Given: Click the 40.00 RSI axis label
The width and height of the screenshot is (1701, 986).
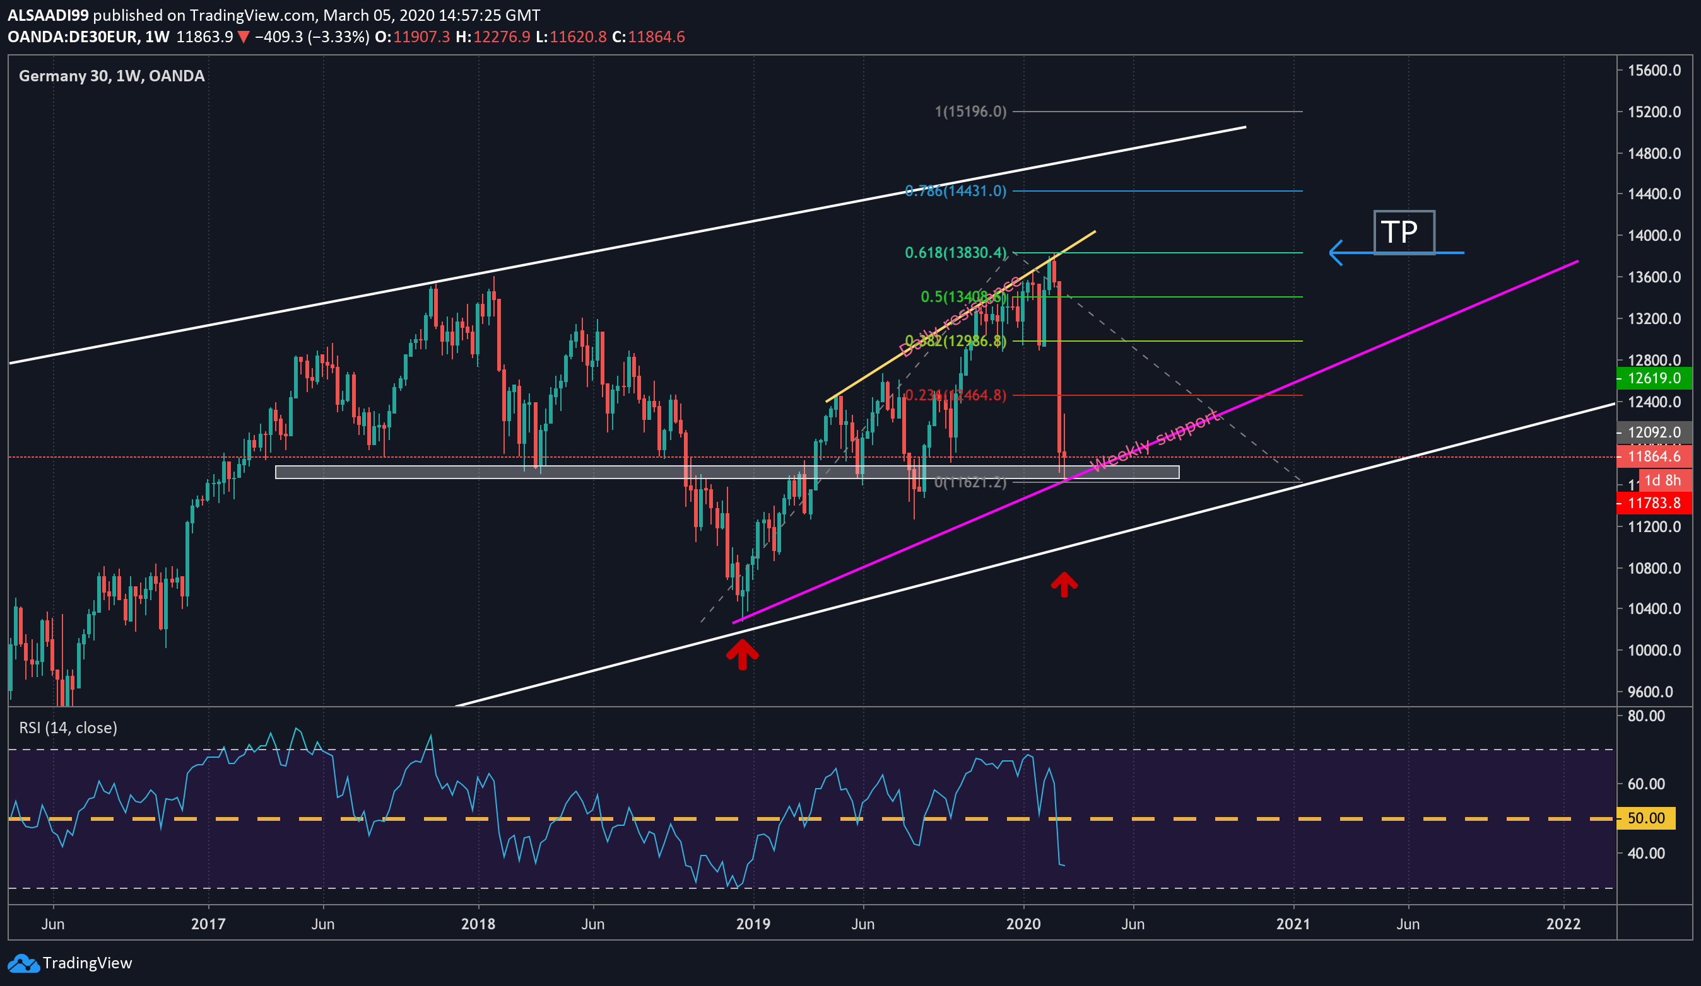Looking at the screenshot, I should [1646, 853].
